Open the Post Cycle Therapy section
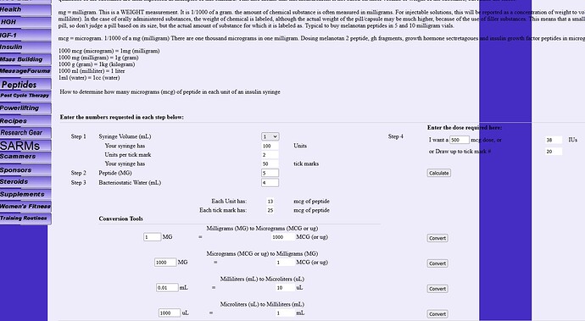The height and width of the screenshot is (321, 585). point(25,96)
